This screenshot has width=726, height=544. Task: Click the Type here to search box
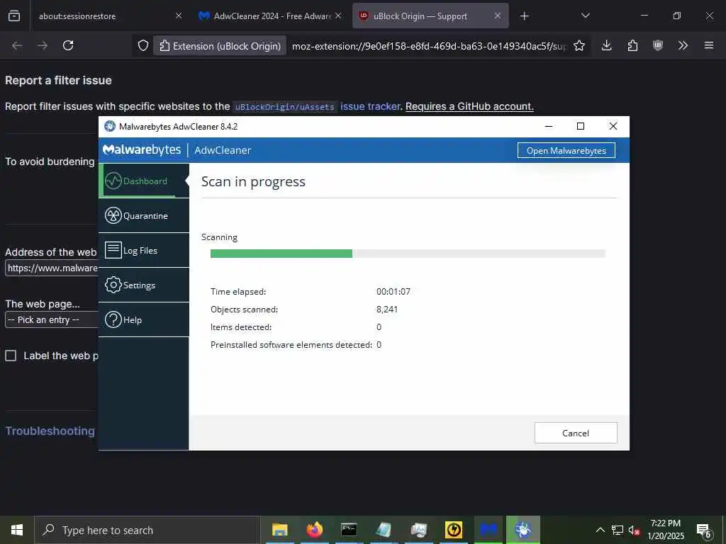click(147, 530)
